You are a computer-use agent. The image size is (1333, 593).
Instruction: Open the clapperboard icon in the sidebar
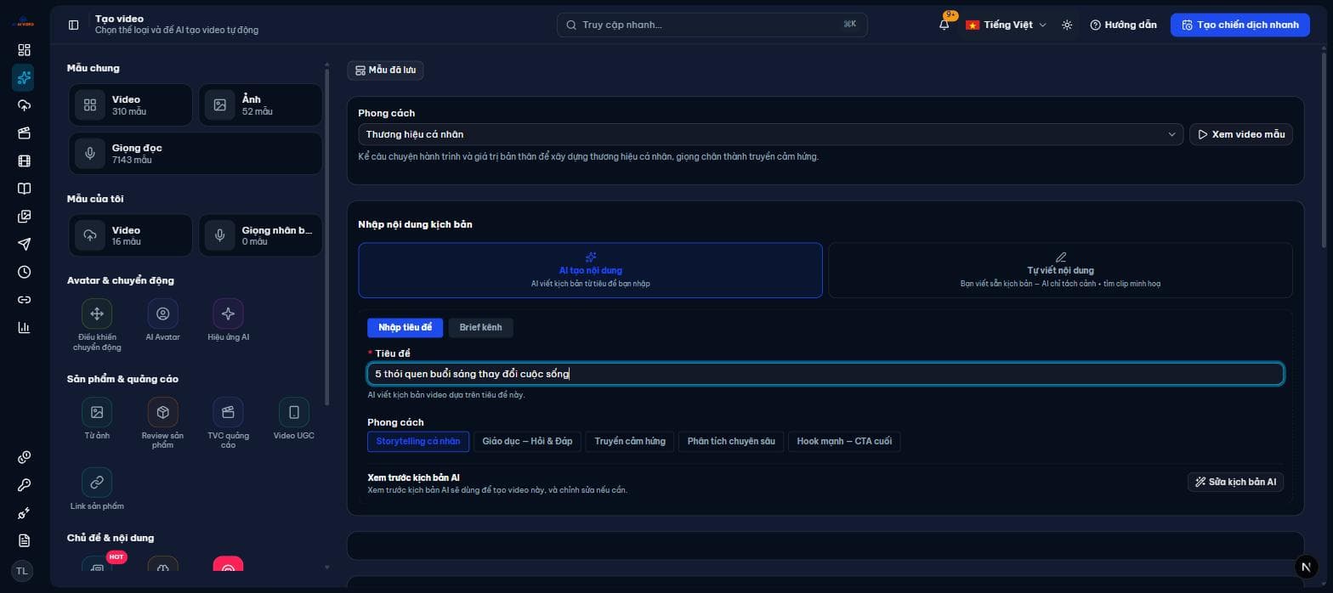(x=24, y=133)
